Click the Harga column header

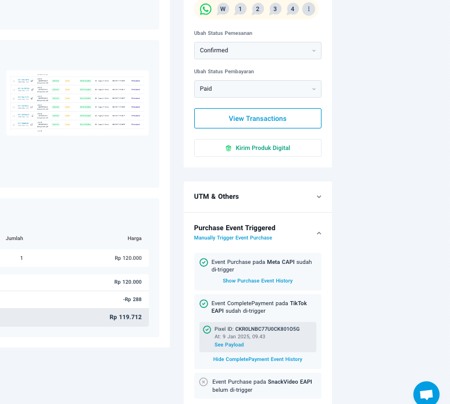point(135,238)
